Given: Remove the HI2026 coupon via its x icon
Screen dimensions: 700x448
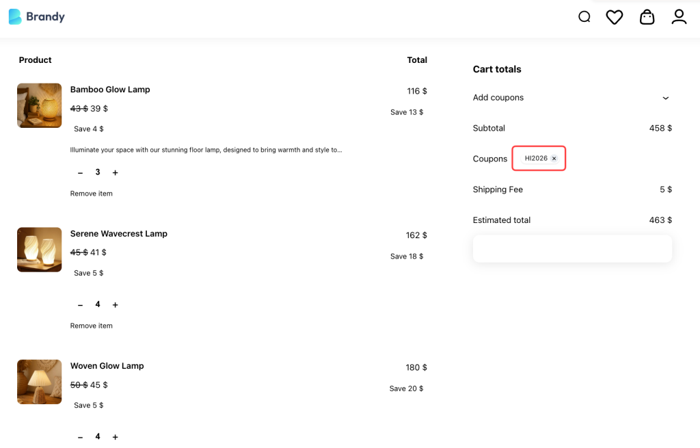Looking at the screenshot, I should [x=554, y=158].
